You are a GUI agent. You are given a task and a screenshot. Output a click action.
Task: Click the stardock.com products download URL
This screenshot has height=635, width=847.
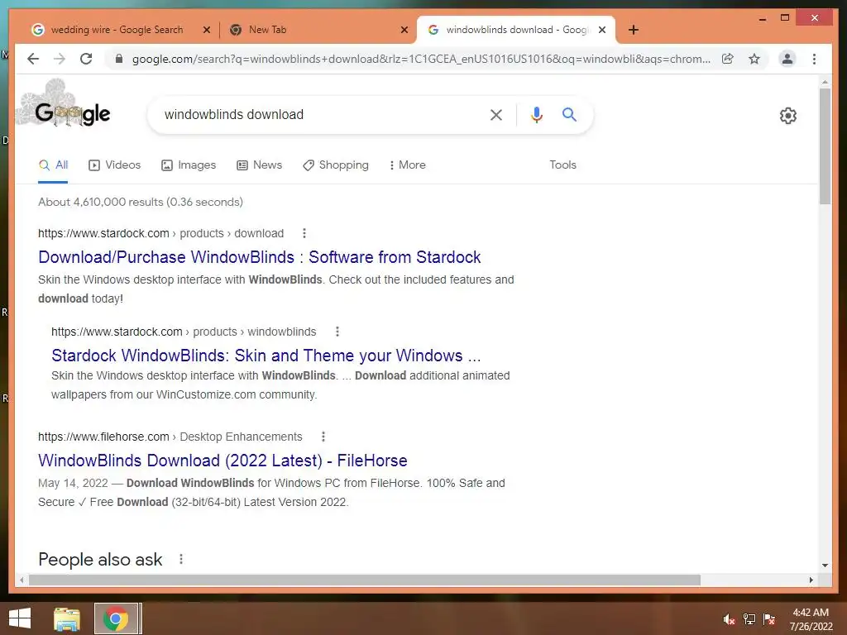[x=160, y=233]
